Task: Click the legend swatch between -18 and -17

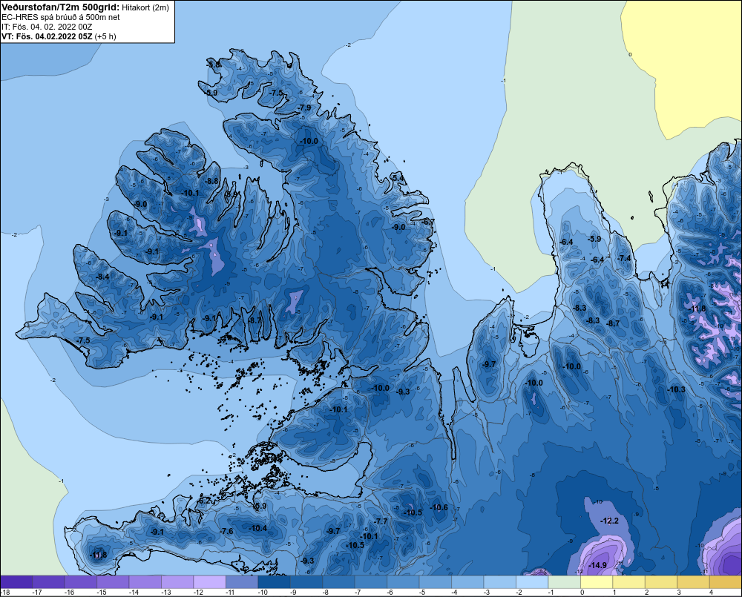Action: click(16, 582)
